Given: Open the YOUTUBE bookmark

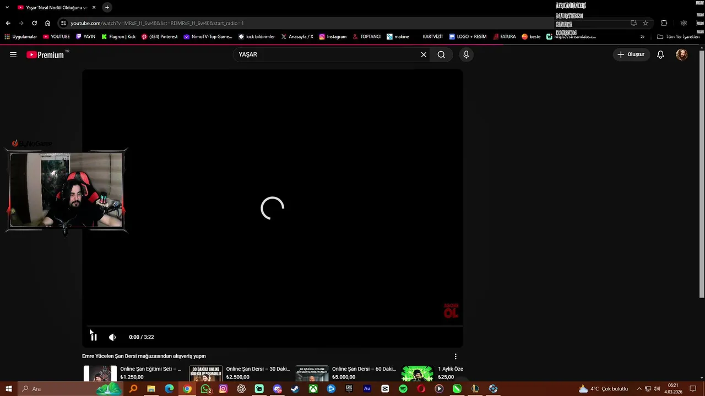Looking at the screenshot, I should (x=56, y=37).
